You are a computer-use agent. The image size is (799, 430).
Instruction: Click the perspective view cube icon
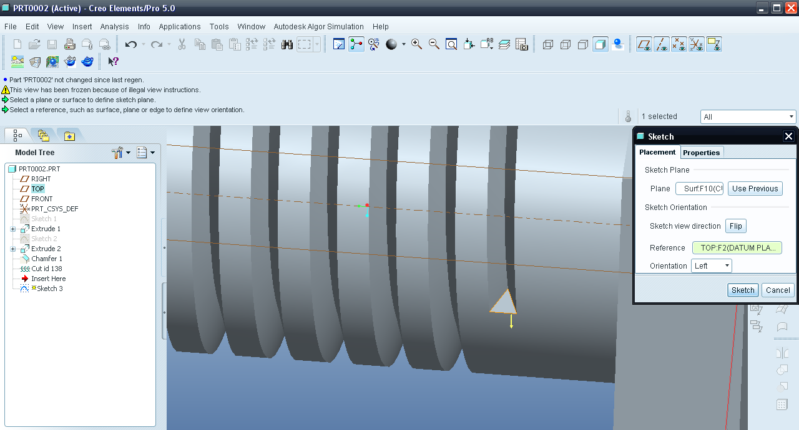coord(35,62)
